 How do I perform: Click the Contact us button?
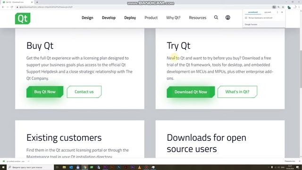[x=84, y=92]
